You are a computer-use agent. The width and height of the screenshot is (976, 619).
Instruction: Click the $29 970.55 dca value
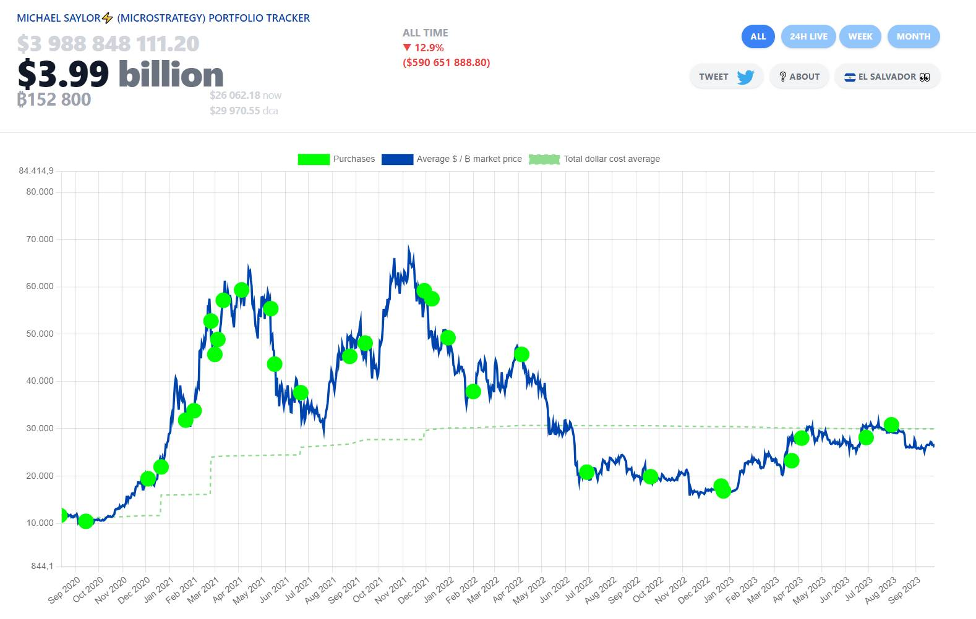tap(244, 111)
